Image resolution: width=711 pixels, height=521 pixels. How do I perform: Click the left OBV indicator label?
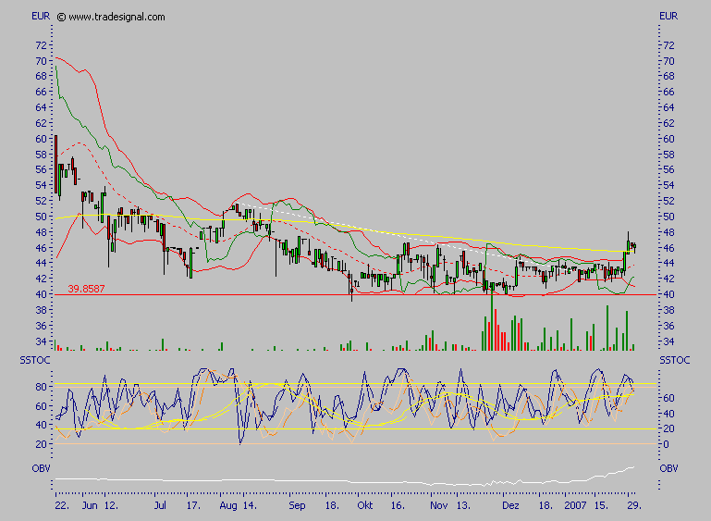(x=41, y=468)
